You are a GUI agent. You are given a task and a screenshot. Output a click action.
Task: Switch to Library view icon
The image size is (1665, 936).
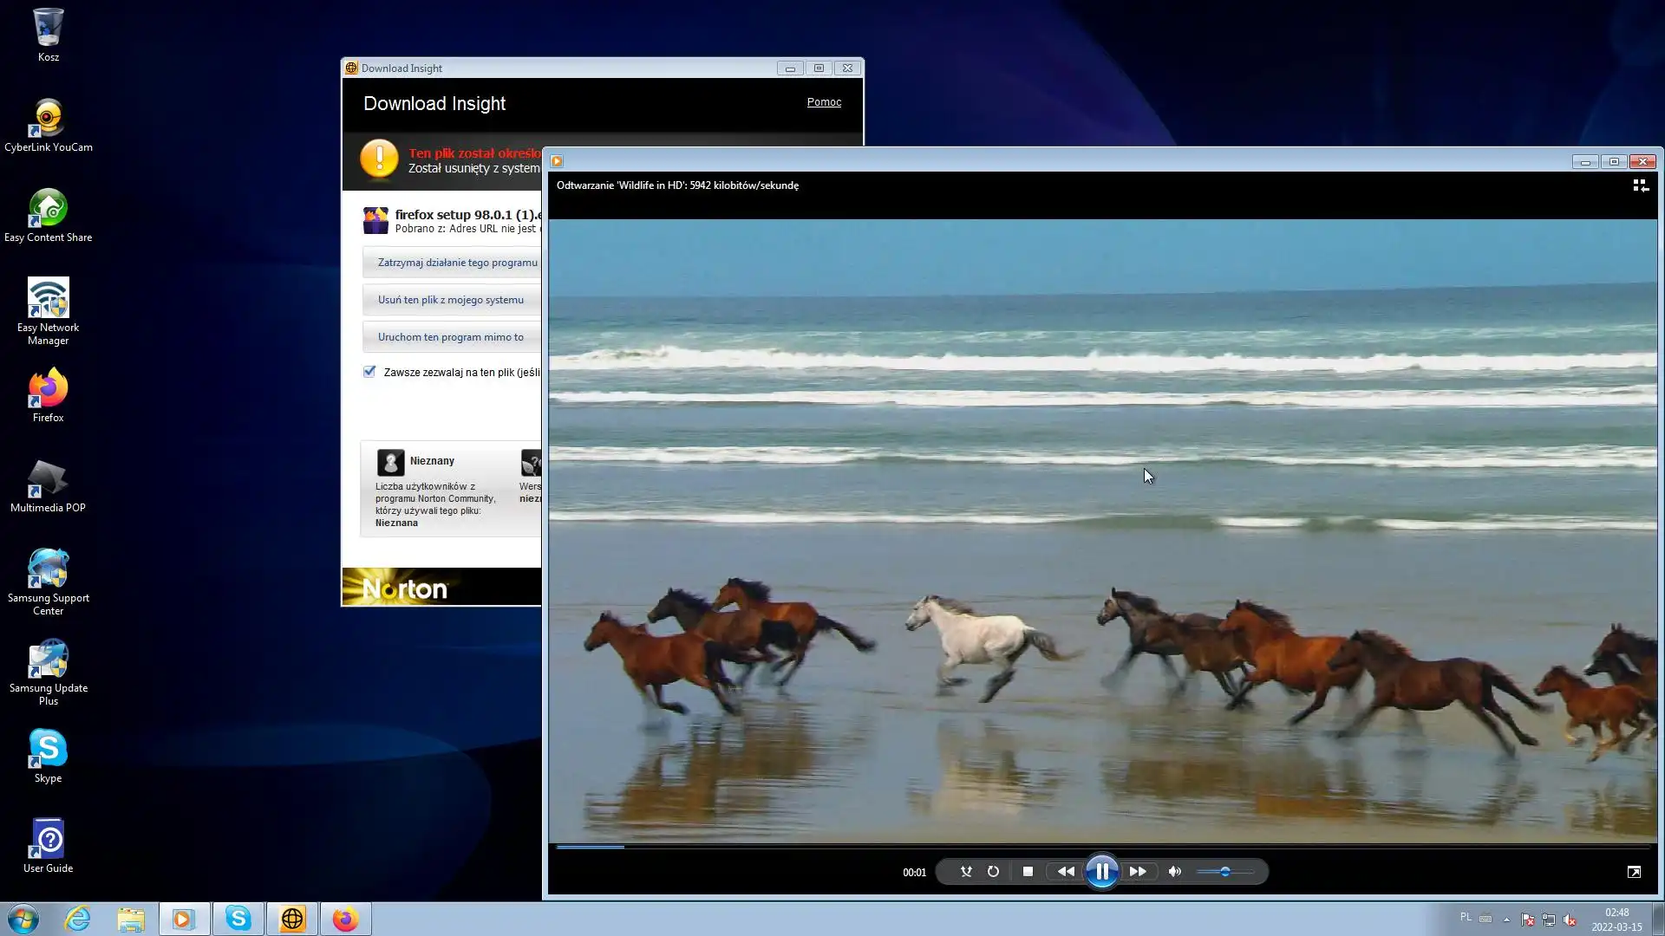click(1641, 185)
